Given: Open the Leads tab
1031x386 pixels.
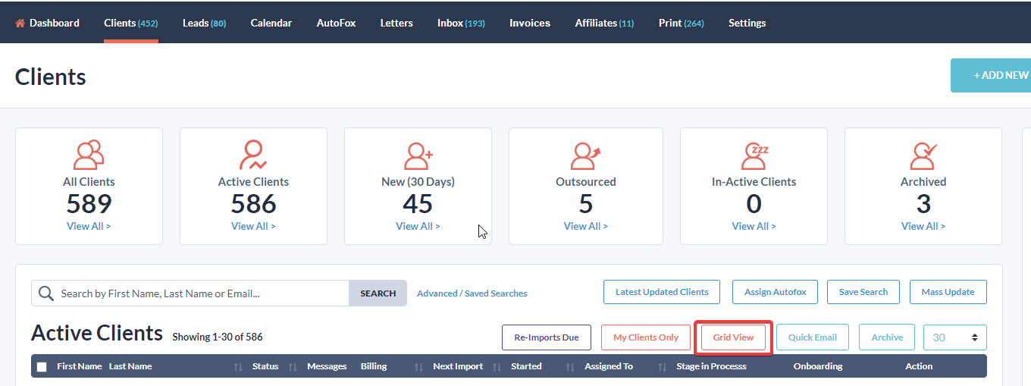Looking at the screenshot, I should 204,24.
